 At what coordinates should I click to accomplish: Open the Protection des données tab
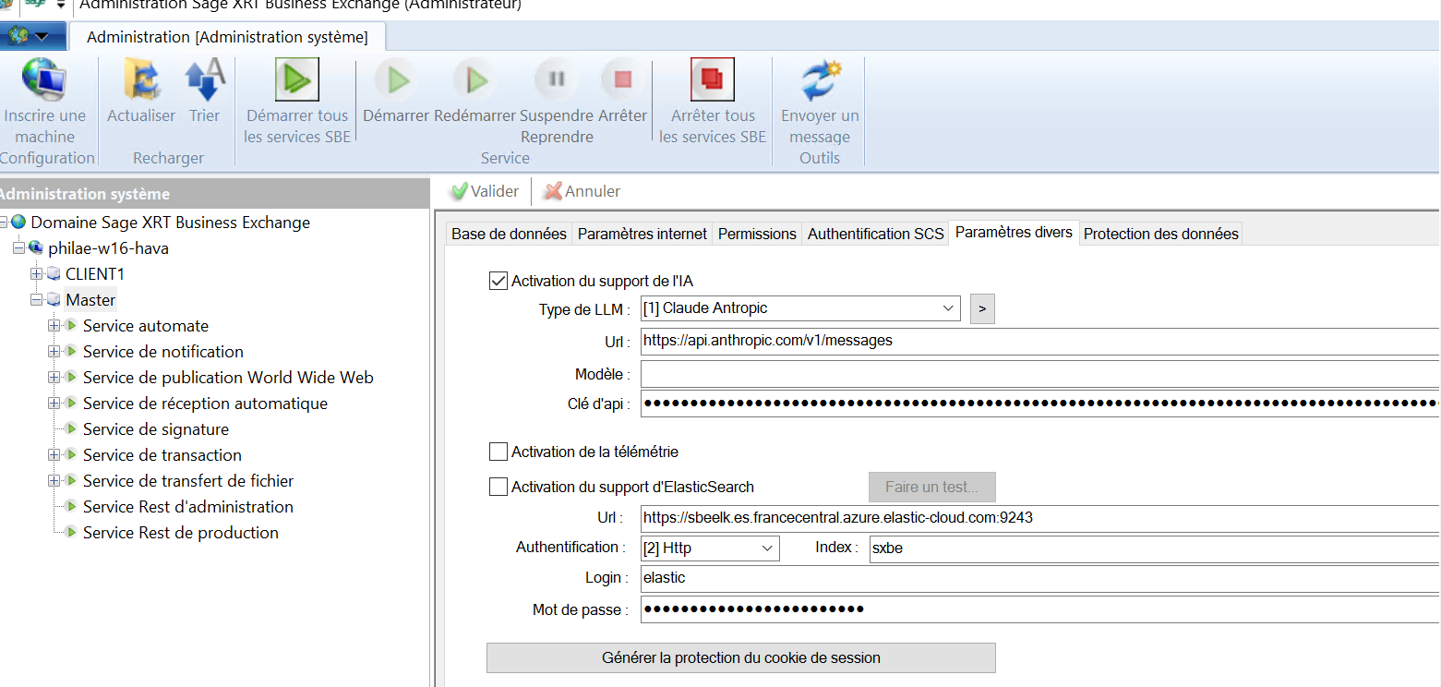pos(1160,234)
